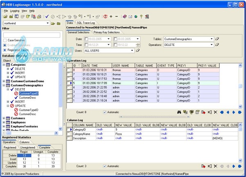Viewport: 246px width, 177px height.
Task: Open the Operations dropdown showing DELETE
Action: (212, 45)
